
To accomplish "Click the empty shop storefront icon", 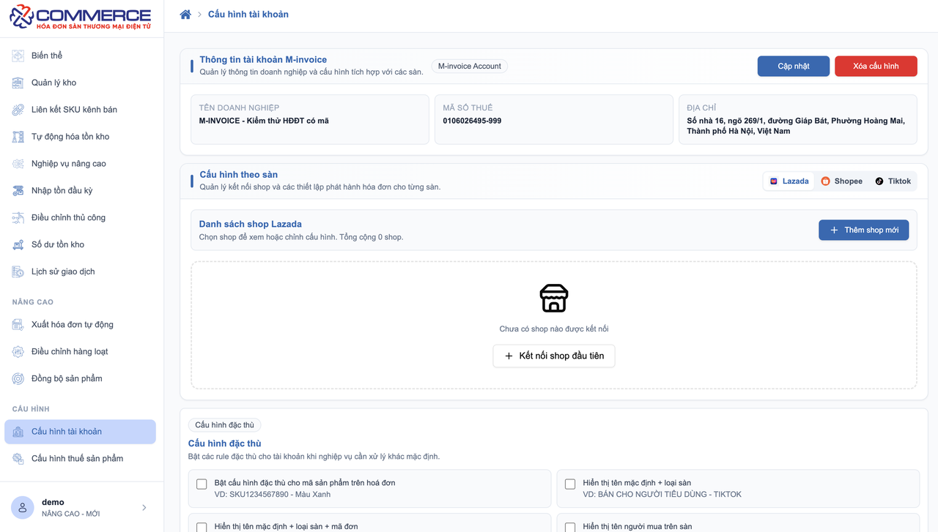I will click(554, 299).
